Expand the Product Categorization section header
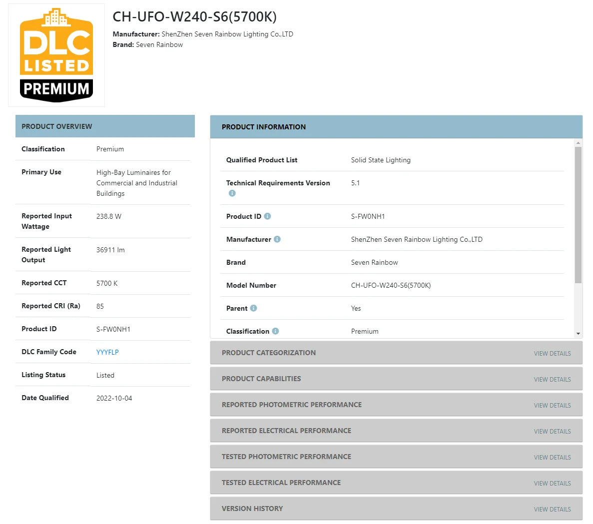 pyautogui.click(x=396, y=353)
